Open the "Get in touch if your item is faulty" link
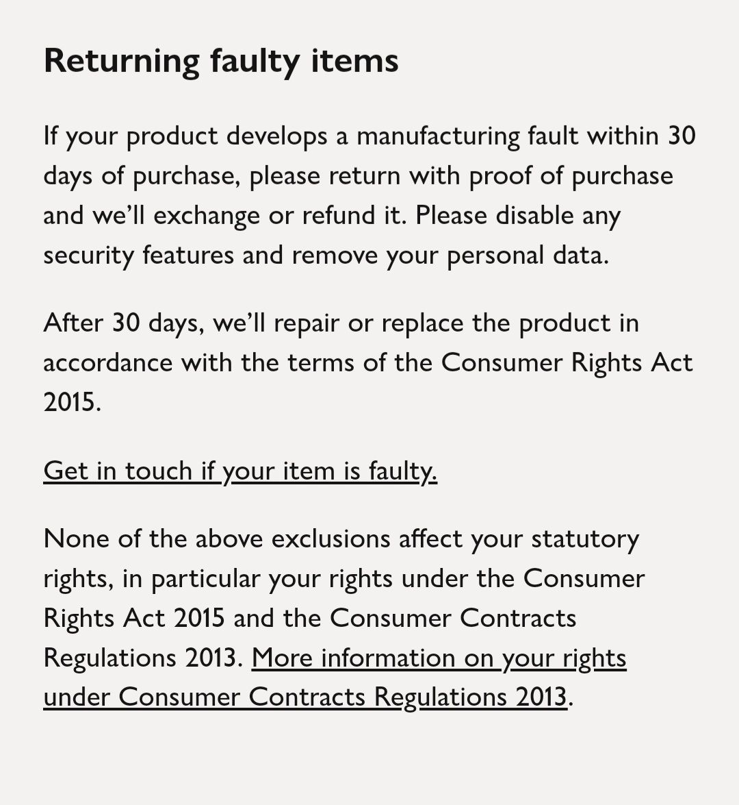This screenshot has height=805, width=739. 240,471
